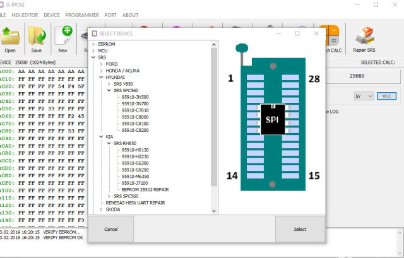Close the Select Device dialog
The image size is (404, 258).
point(316,33)
